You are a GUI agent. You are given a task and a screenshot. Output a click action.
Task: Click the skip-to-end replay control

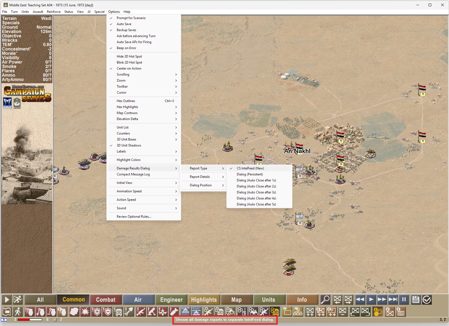393,300
